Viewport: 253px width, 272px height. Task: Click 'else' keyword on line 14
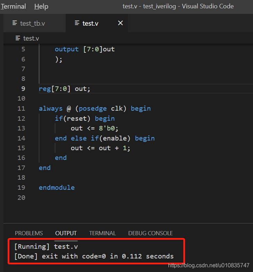coord(79,138)
